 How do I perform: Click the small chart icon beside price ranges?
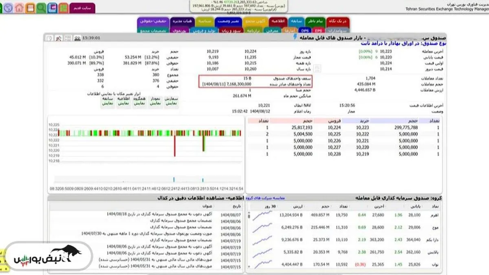[x=317, y=68]
